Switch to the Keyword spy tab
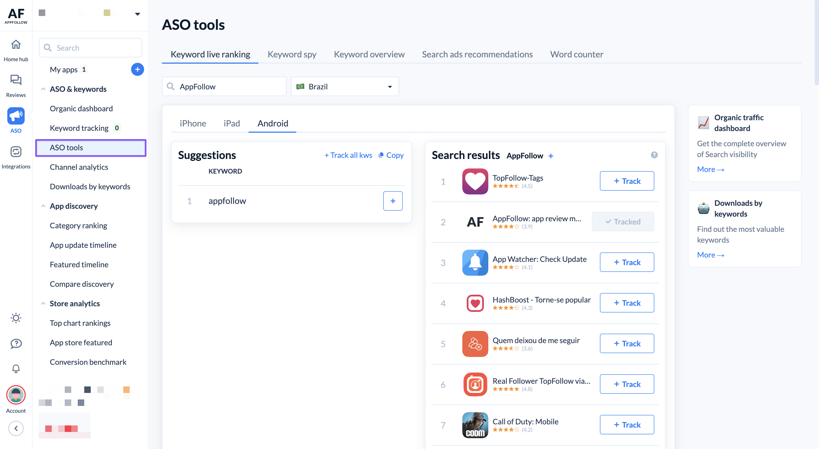Screen dimensions: 819x449 click(x=291, y=54)
